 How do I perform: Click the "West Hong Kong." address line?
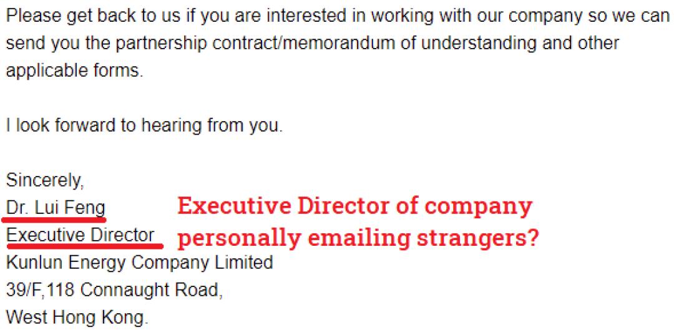click(77, 317)
